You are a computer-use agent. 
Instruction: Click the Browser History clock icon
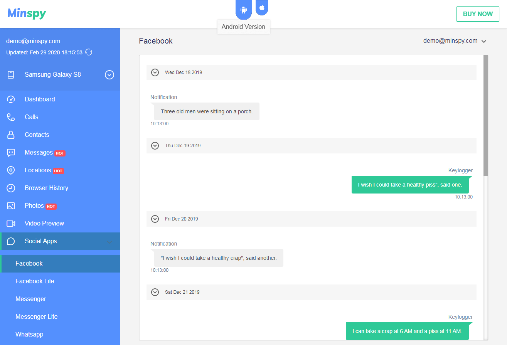[x=11, y=188]
